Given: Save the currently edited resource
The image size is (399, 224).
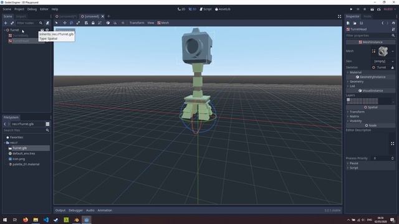Looking at the screenshot, I should (362, 23).
